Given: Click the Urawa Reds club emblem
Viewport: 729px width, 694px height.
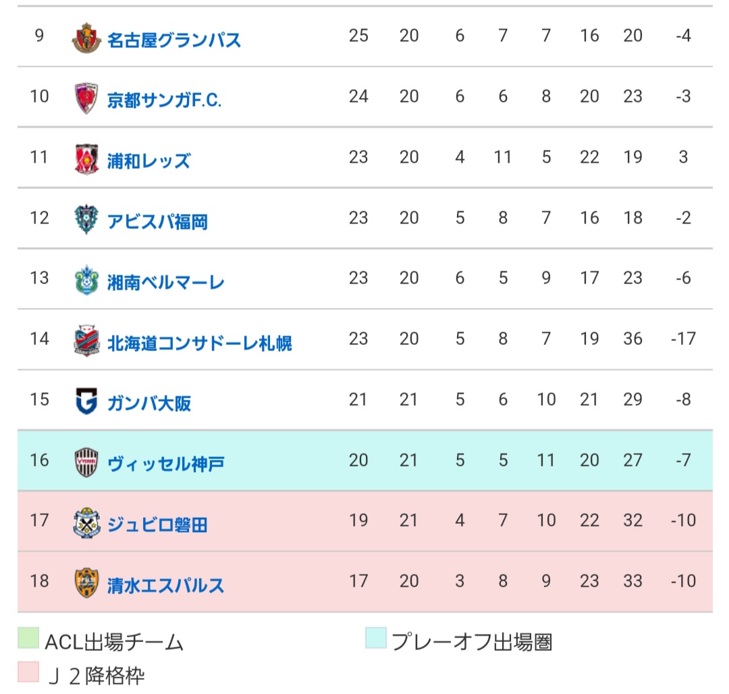Looking at the screenshot, I should coord(86,159).
